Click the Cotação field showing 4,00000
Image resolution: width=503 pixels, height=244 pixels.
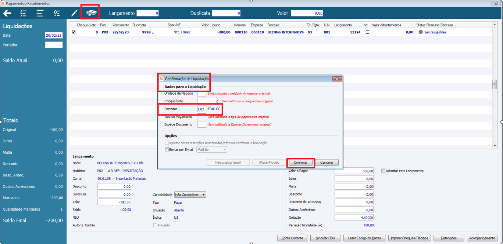(354, 218)
